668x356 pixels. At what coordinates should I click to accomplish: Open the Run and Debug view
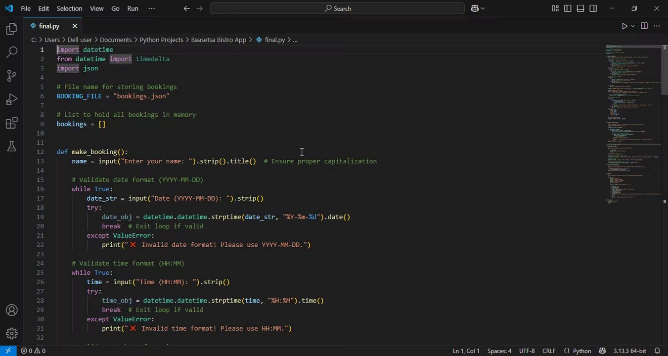[x=11, y=99]
